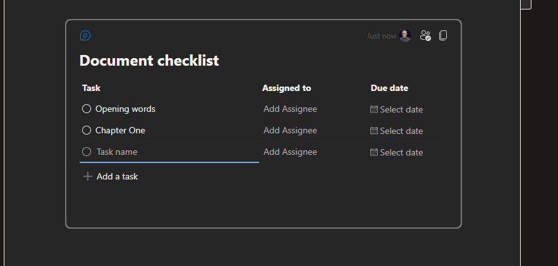The width and height of the screenshot is (558, 266).
Task: Open Add Assignee for Chapter One
Action: (x=290, y=131)
